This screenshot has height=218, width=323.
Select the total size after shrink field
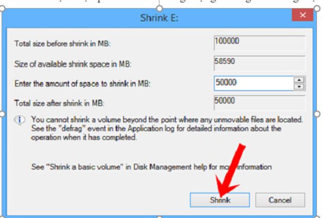point(260,102)
